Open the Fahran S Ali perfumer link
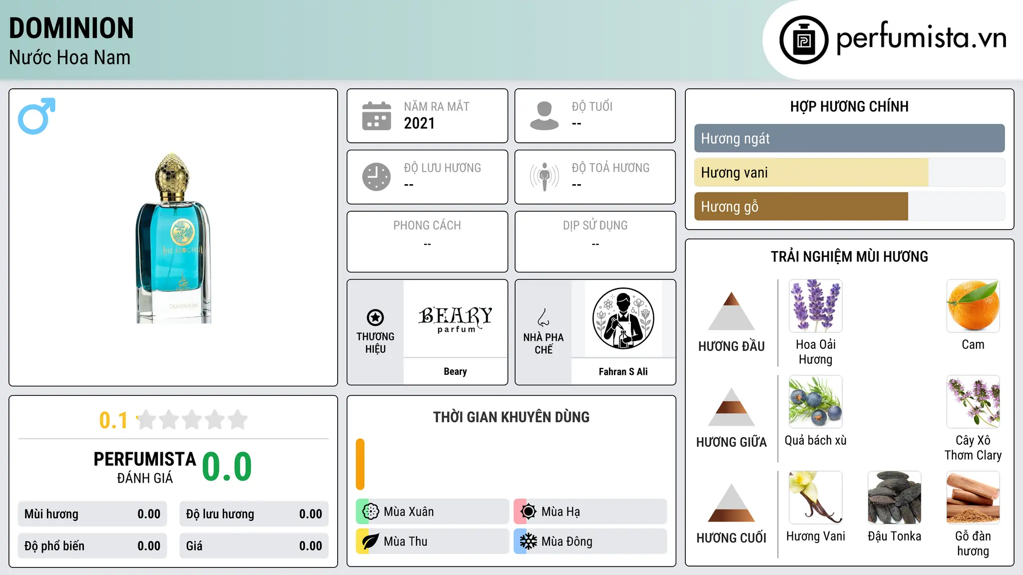1023x575 pixels. pos(623,371)
